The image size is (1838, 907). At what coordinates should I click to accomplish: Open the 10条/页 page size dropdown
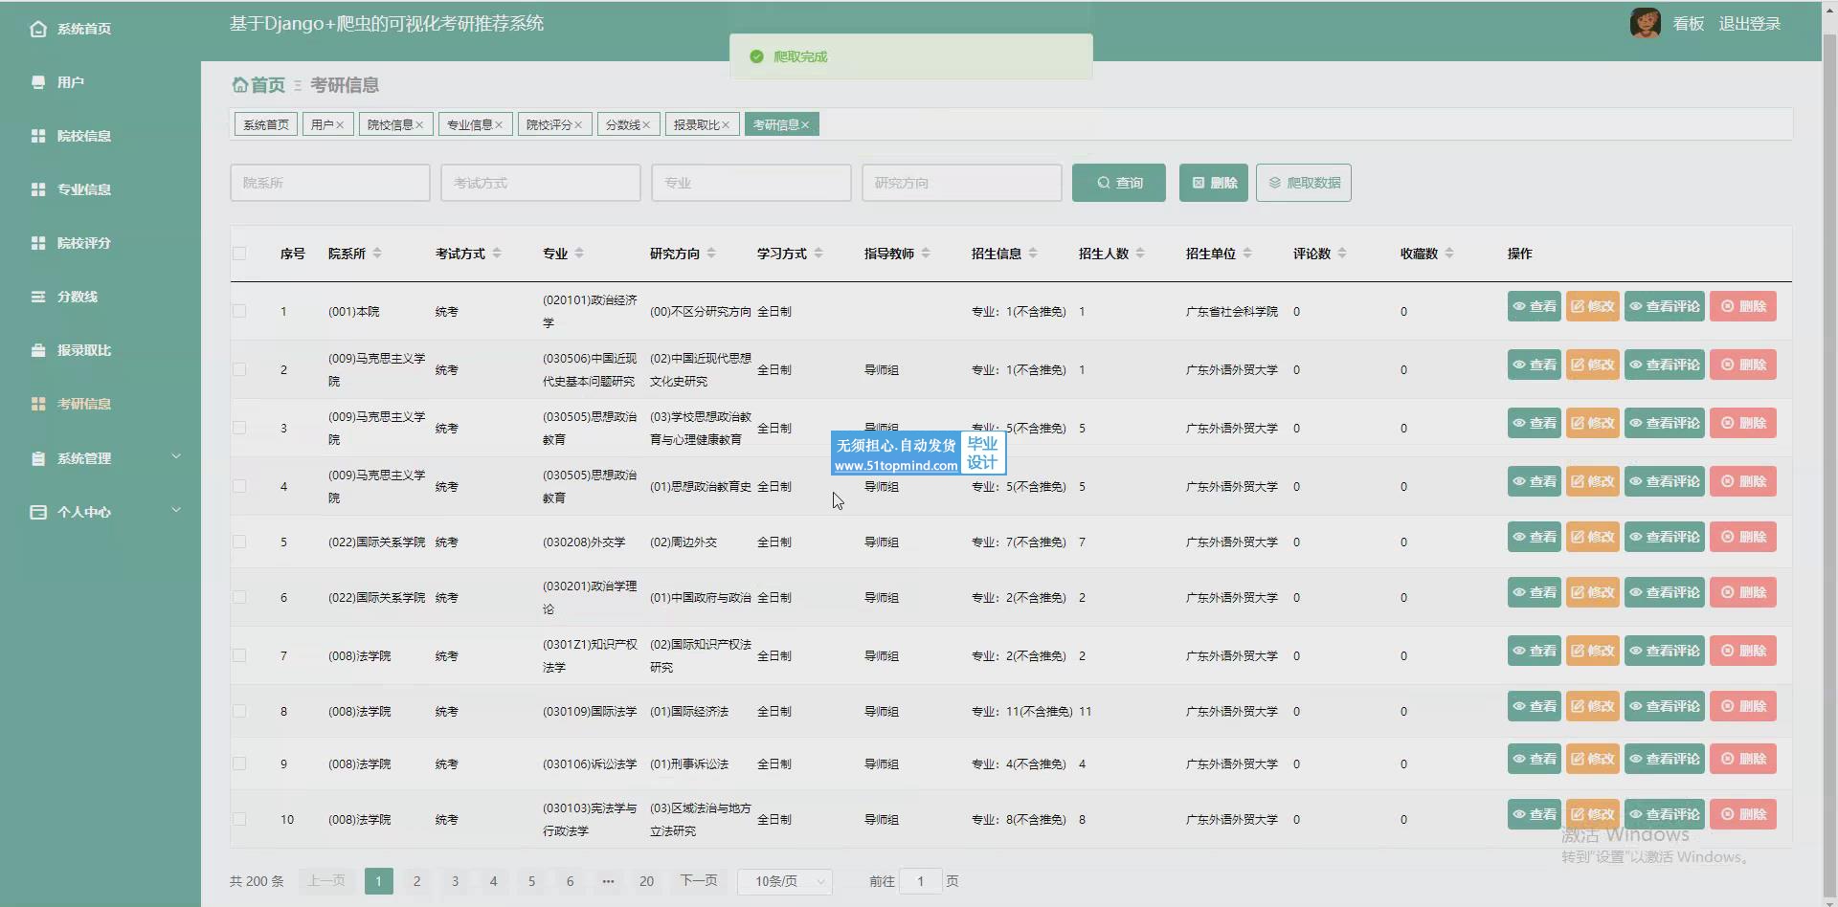(x=785, y=881)
